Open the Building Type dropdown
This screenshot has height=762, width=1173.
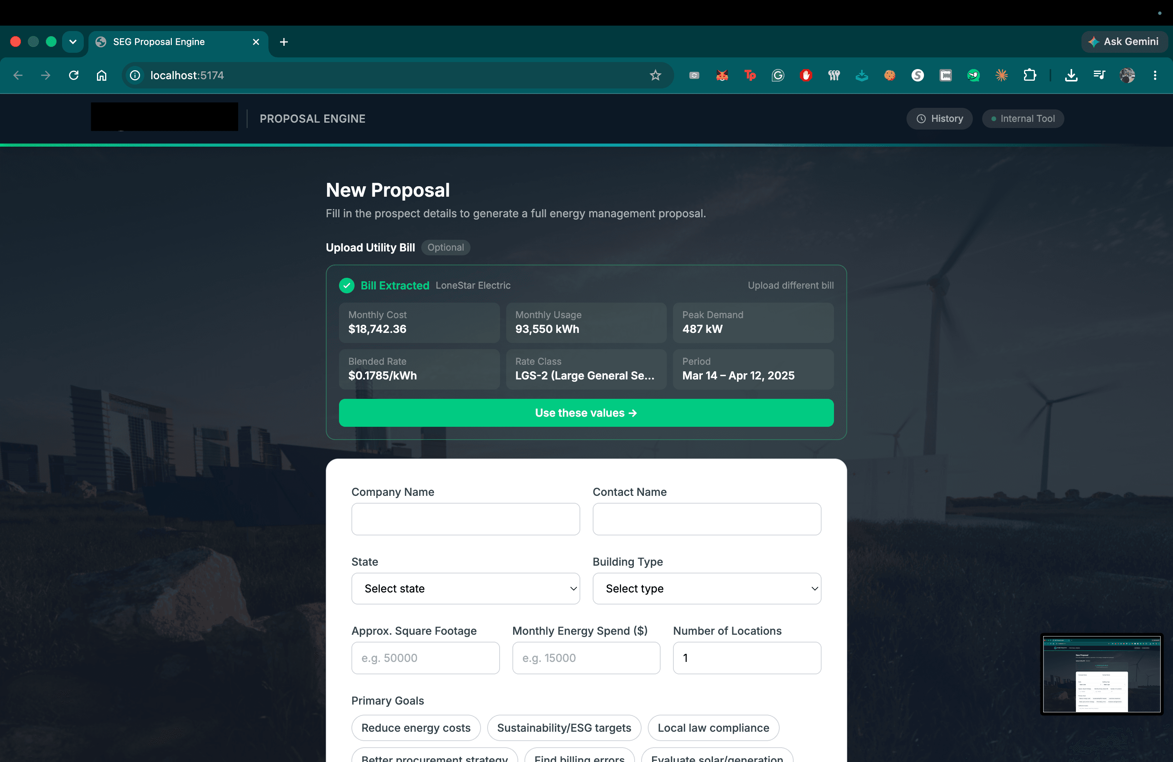pyautogui.click(x=707, y=589)
